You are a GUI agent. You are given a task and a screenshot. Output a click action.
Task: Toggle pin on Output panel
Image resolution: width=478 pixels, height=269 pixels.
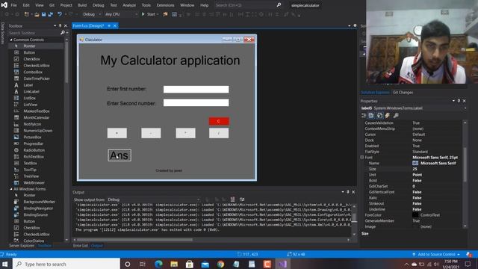[x=348, y=192]
